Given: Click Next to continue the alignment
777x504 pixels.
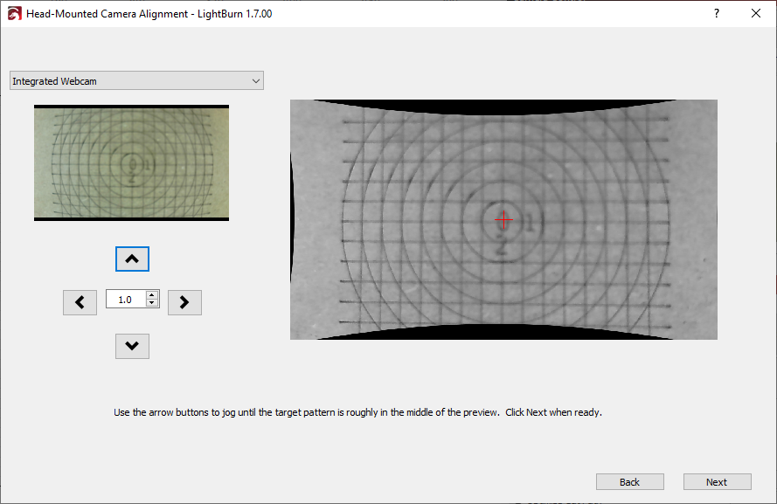Looking at the screenshot, I should tap(717, 482).
